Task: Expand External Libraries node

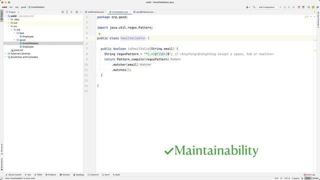Action: pyautogui.click(x=5, y=53)
